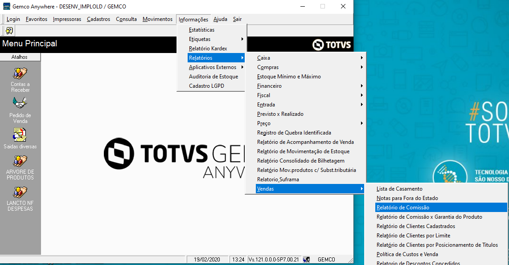509x265 pixels.
Task: Open the Movimentos menu
Action: pos(157,19)
